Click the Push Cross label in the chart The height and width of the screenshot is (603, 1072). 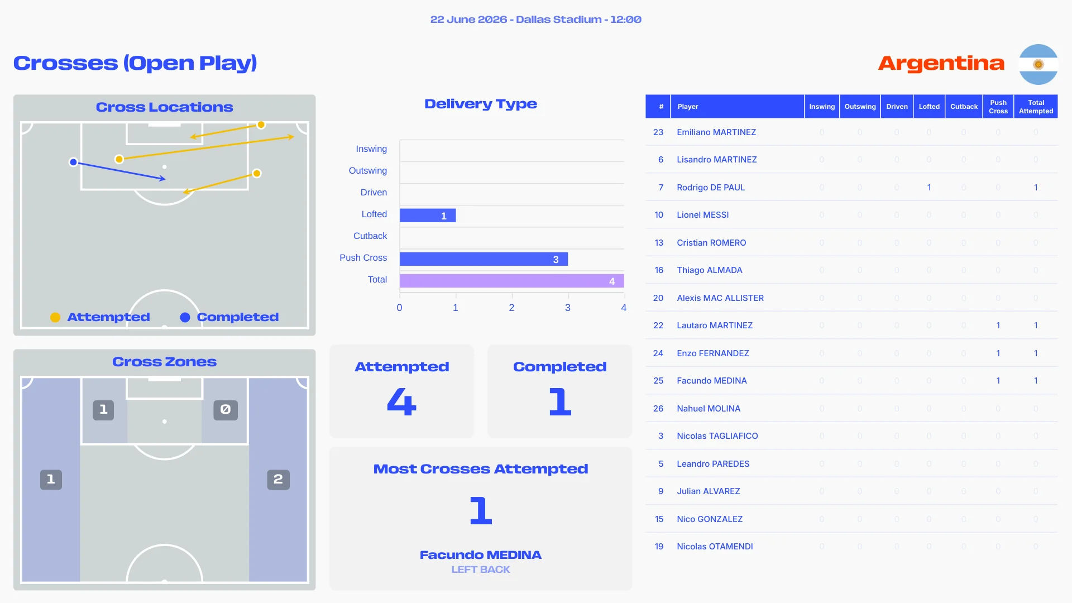pyautogui.click(x=363, y=258)
